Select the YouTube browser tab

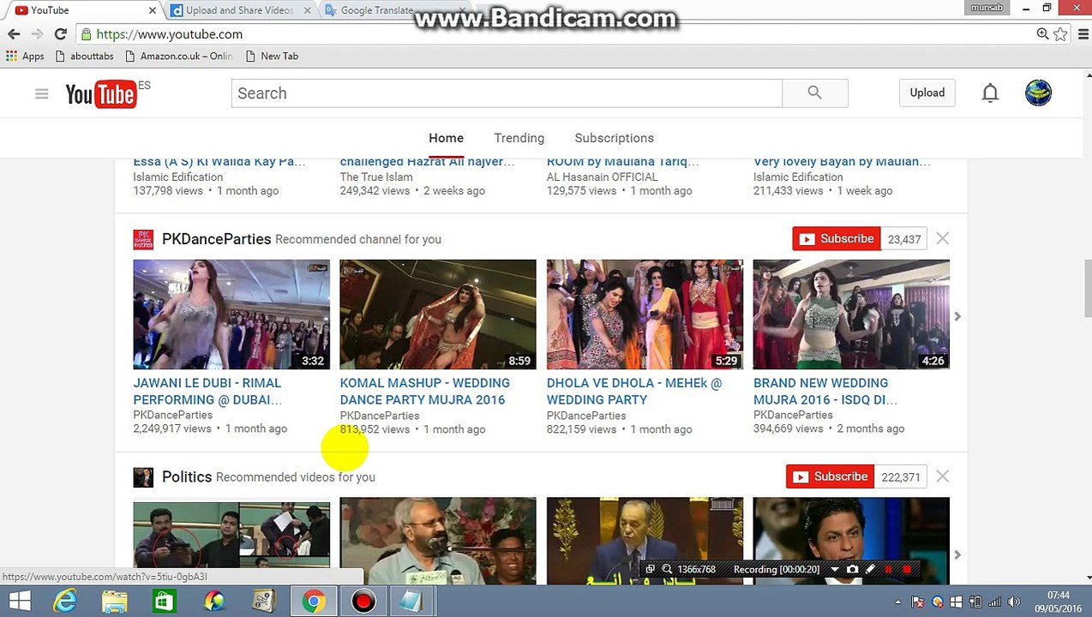[81, 10]
